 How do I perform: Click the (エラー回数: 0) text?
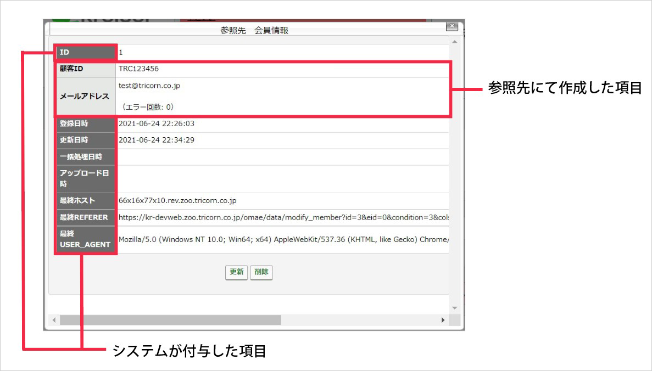147,107
